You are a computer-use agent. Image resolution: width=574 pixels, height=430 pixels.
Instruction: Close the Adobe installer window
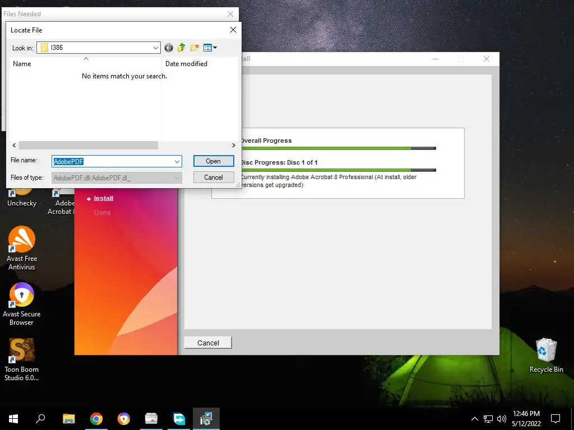pos(486,59)
